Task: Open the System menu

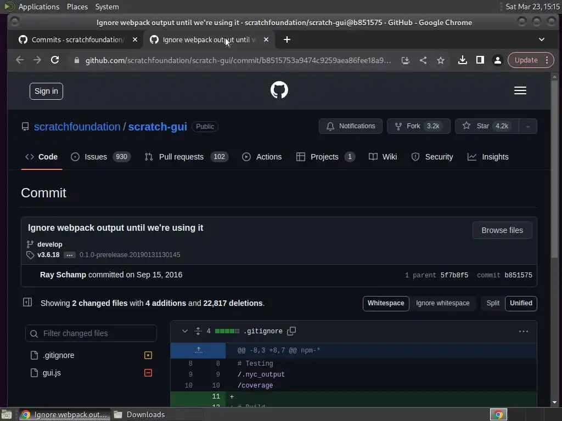Action: [107, 7]
